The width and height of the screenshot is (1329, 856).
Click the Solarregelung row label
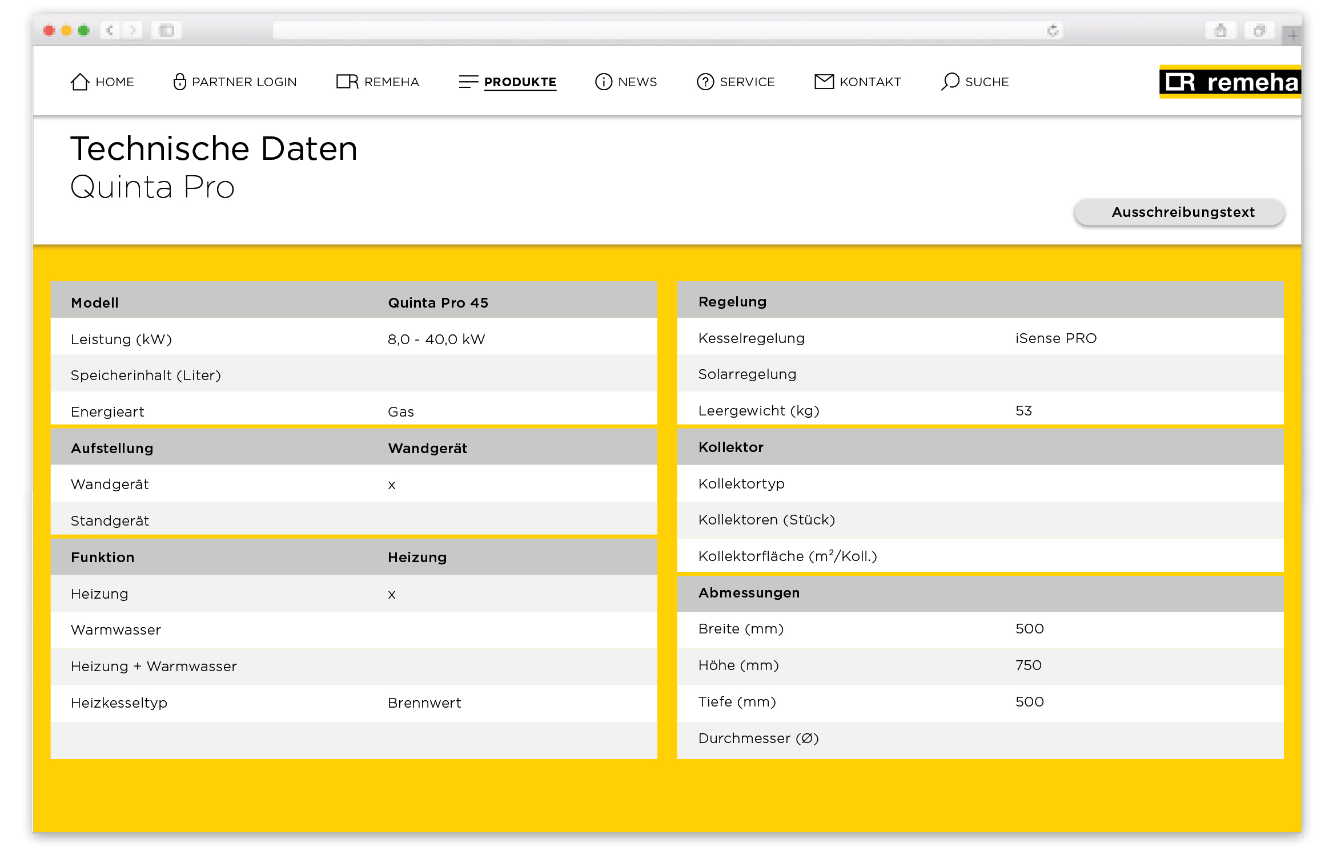tap(748, 374)
